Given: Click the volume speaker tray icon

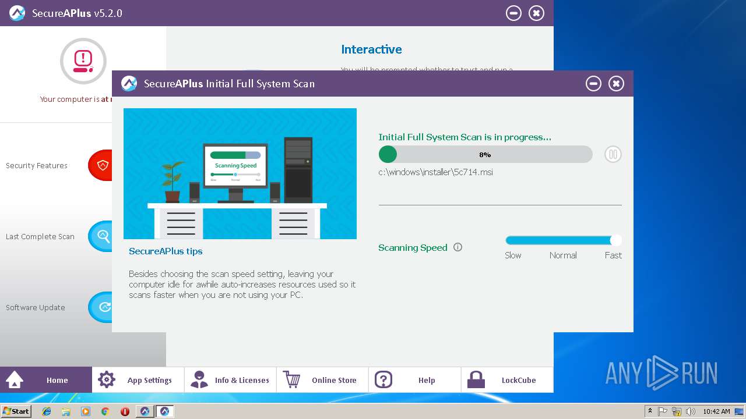Looking at the screenshot, I should point(691,411).
